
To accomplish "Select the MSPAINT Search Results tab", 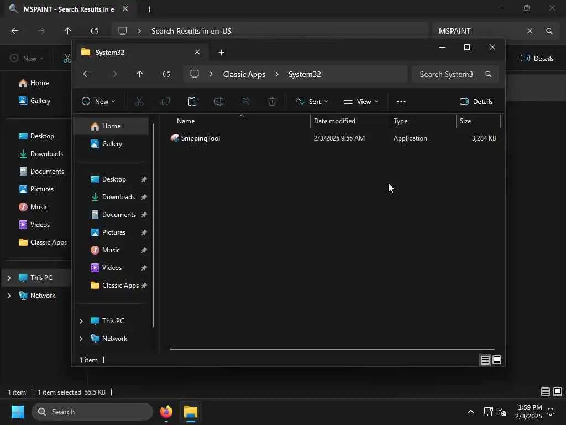I will click(x=69, y=9).
